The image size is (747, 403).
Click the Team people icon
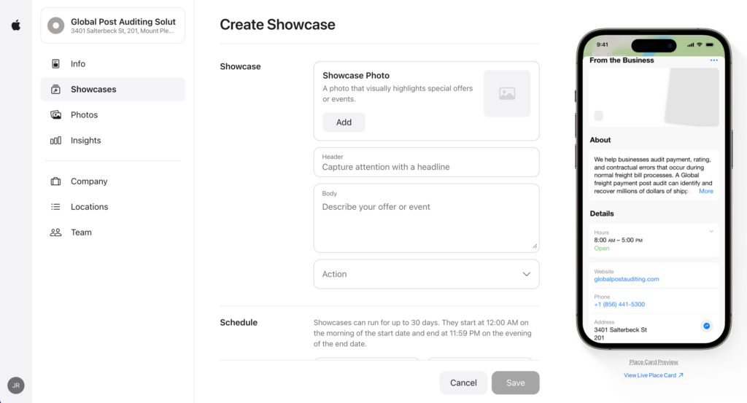(55, 232)
